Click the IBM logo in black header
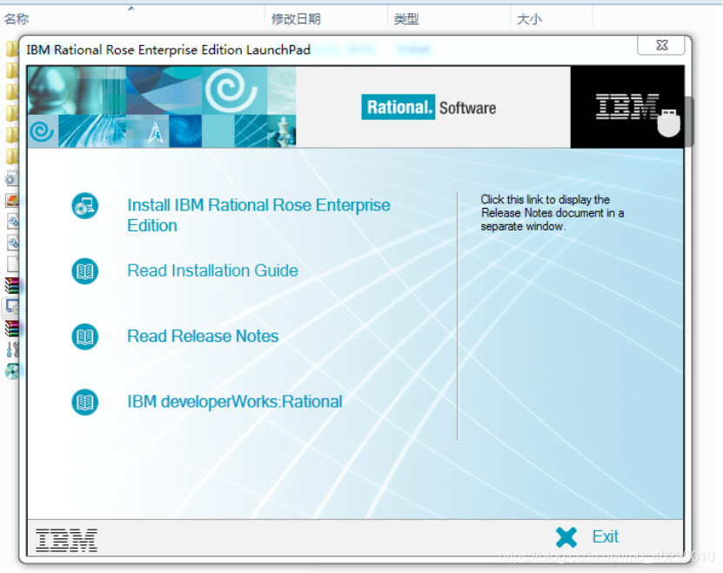Screen dimensions: 723x573 pyautogui.click(x=627, y=107)
